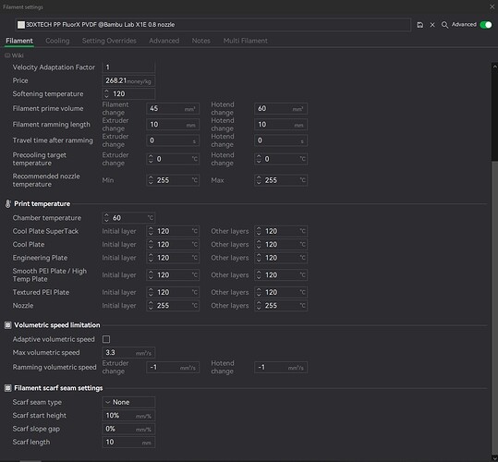
Task: Click the Print temperature thermometer icon
Action: coord(8,204)
